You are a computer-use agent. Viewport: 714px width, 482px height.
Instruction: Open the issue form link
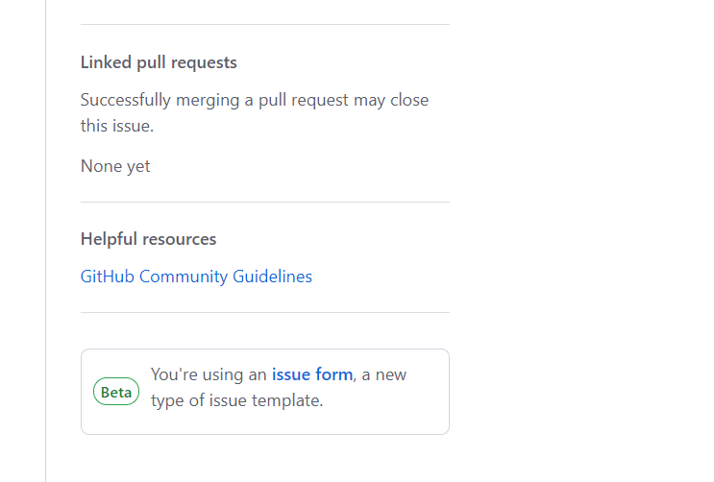pyautogui.click(x=312, y=374)
